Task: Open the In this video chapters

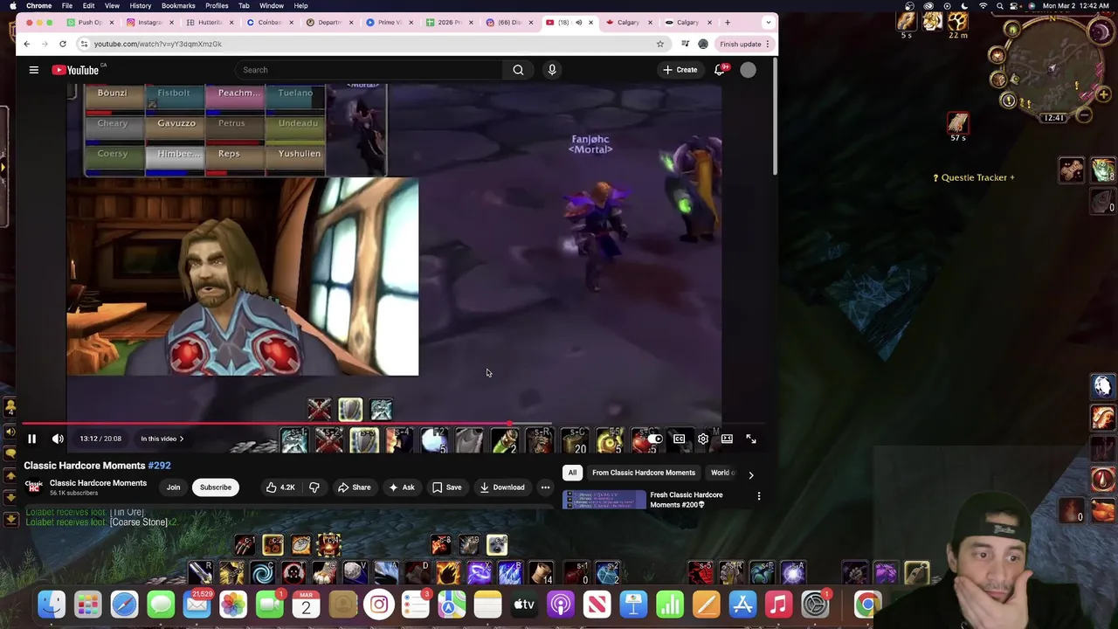Action: pyautogui.click(x=162, y=439)
